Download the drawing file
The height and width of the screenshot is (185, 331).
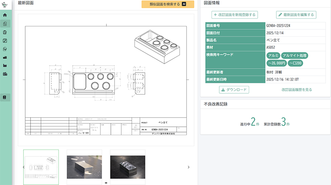tap(234, 90)
